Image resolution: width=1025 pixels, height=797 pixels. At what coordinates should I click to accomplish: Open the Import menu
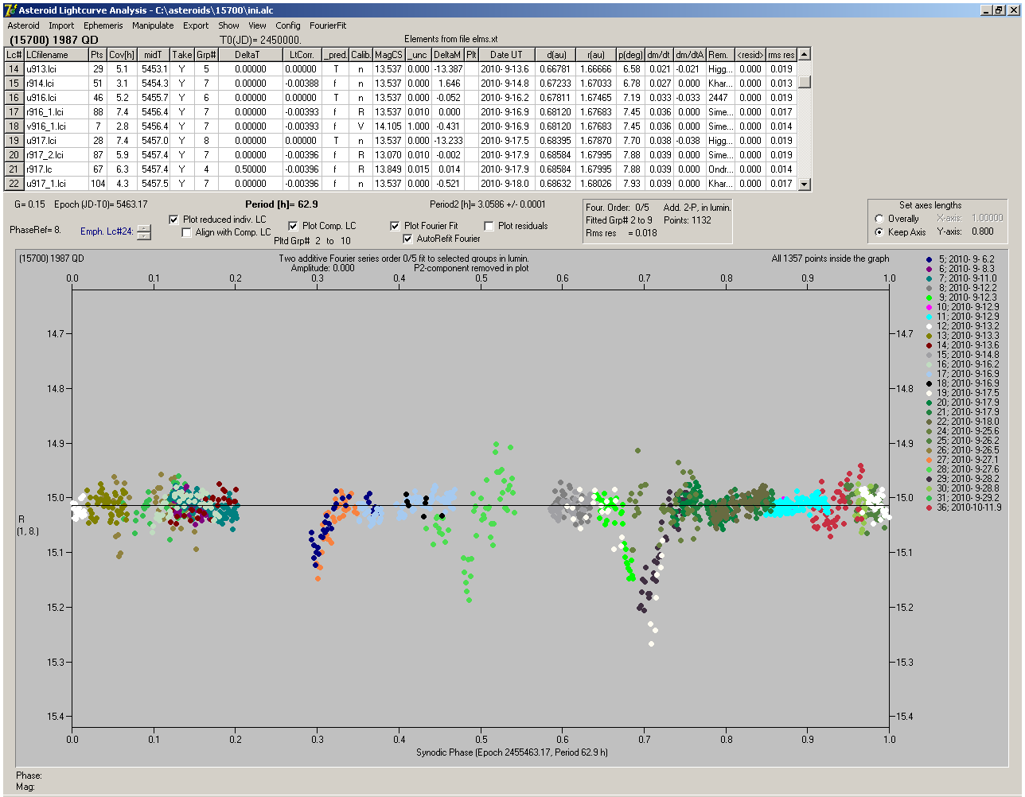[61, 25]
